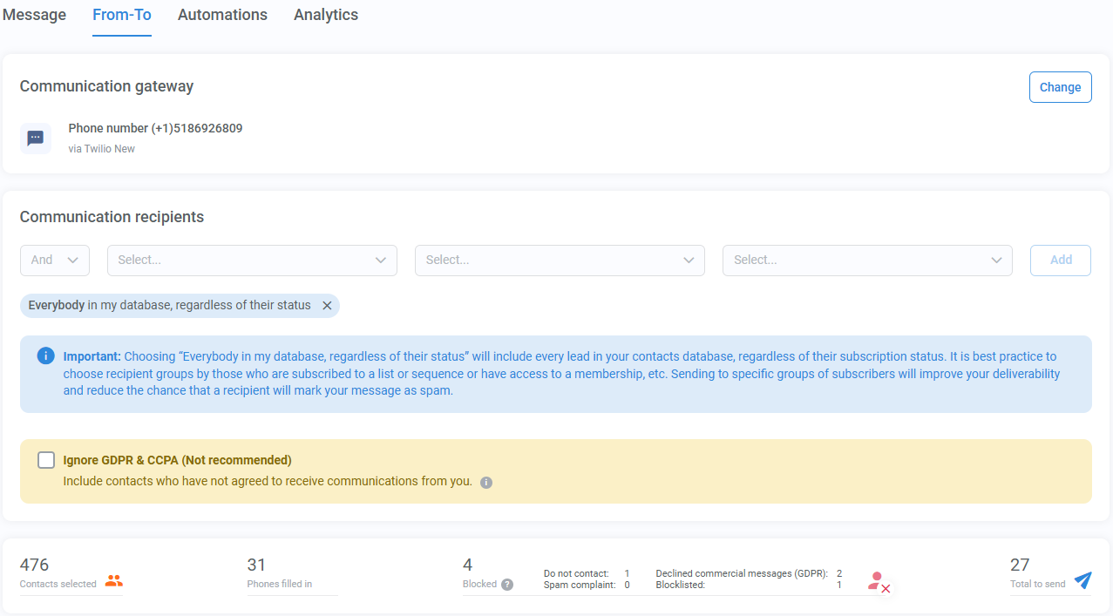Click the Communication gateway heading

pos(106,86)
